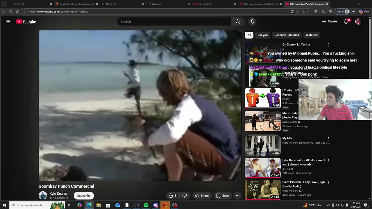Go back to the previous page

click(x=4, y=12)
